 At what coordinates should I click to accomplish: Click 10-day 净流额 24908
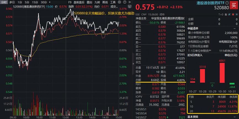tap(222, 106)
